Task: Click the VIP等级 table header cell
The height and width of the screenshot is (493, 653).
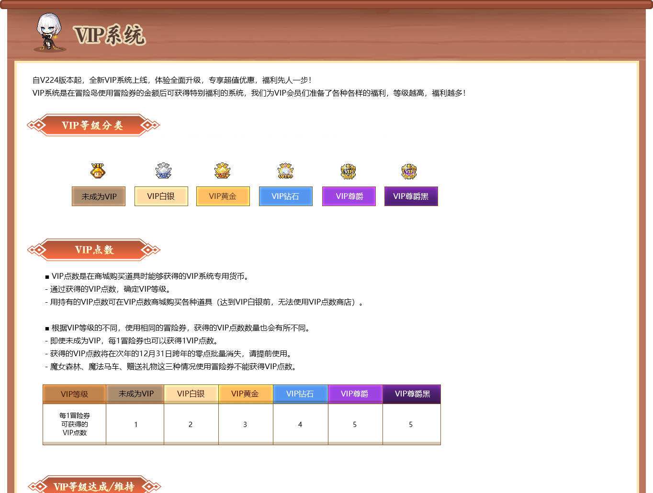Action: point(74,394)
